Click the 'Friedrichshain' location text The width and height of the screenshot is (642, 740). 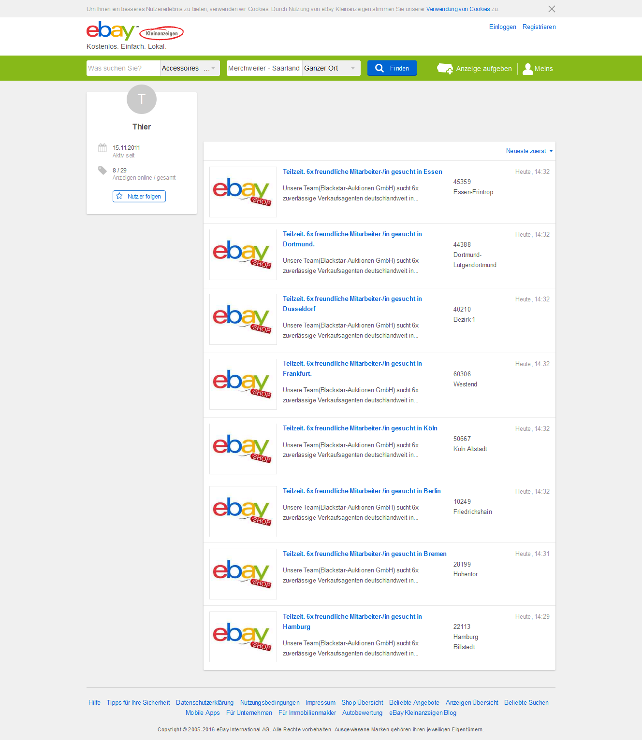click(x=473, y=512)
